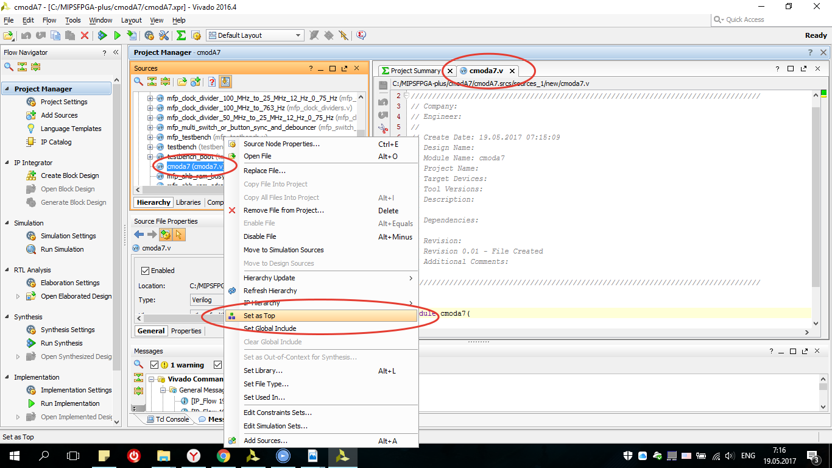
Task: Close the cmoda7.v editor tab
Action: click(512, 71)
